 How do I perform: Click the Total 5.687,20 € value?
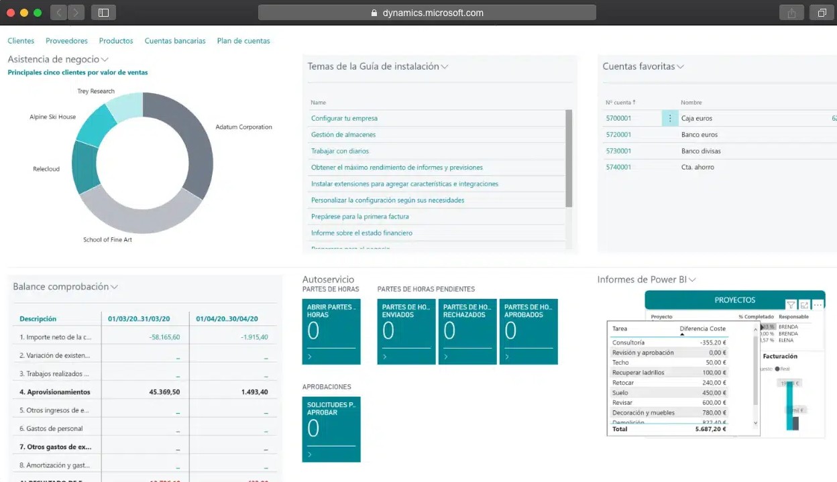coord(710,429)
